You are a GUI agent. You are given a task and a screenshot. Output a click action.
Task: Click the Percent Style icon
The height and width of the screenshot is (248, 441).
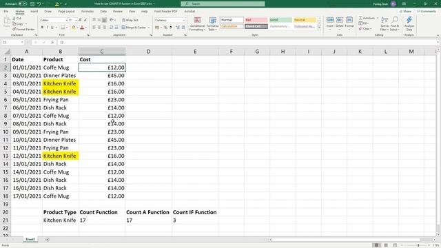165,28
